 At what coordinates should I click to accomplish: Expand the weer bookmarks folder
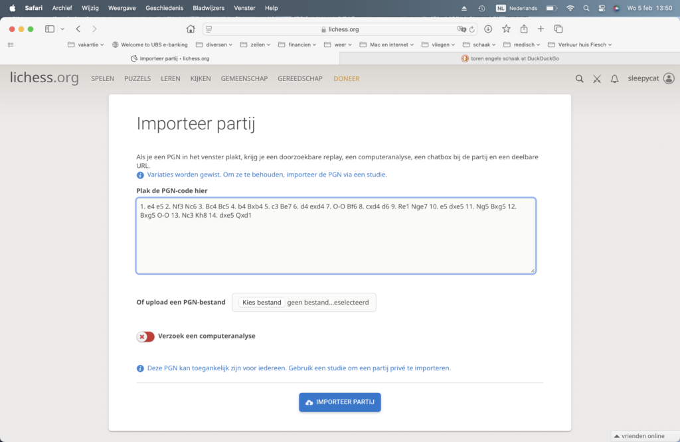(x=338, y=44)
